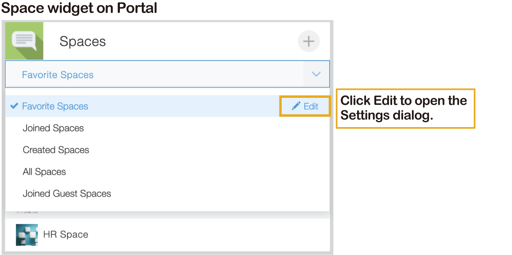Click the Settings dialog callout box

pos(405,108)
